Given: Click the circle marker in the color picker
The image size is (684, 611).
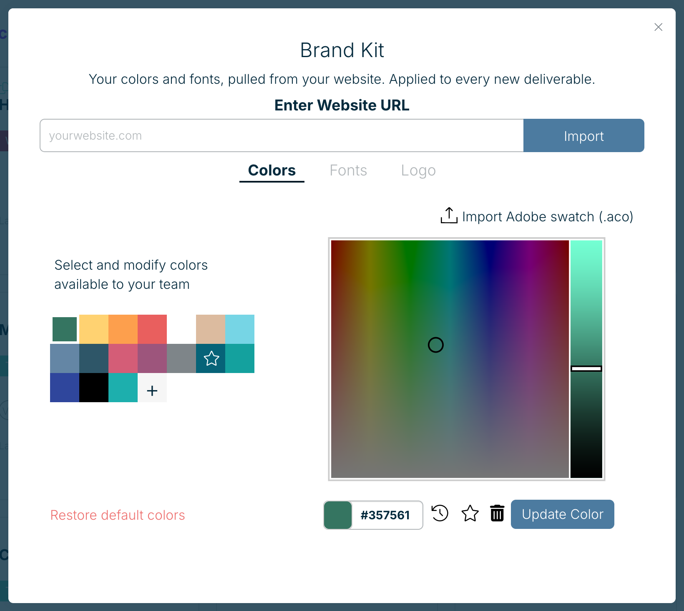Looking at the screenshot, I should pos(436,345).
